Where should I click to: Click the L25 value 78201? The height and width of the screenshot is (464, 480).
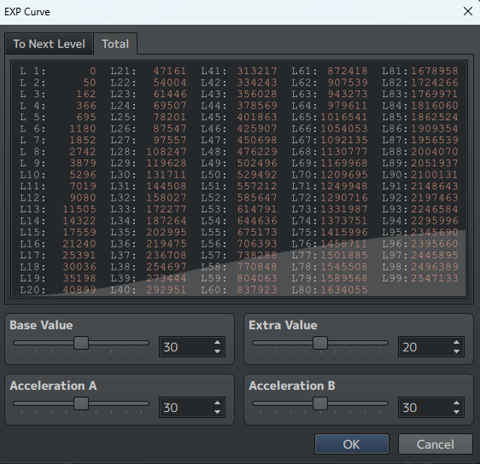170,117
